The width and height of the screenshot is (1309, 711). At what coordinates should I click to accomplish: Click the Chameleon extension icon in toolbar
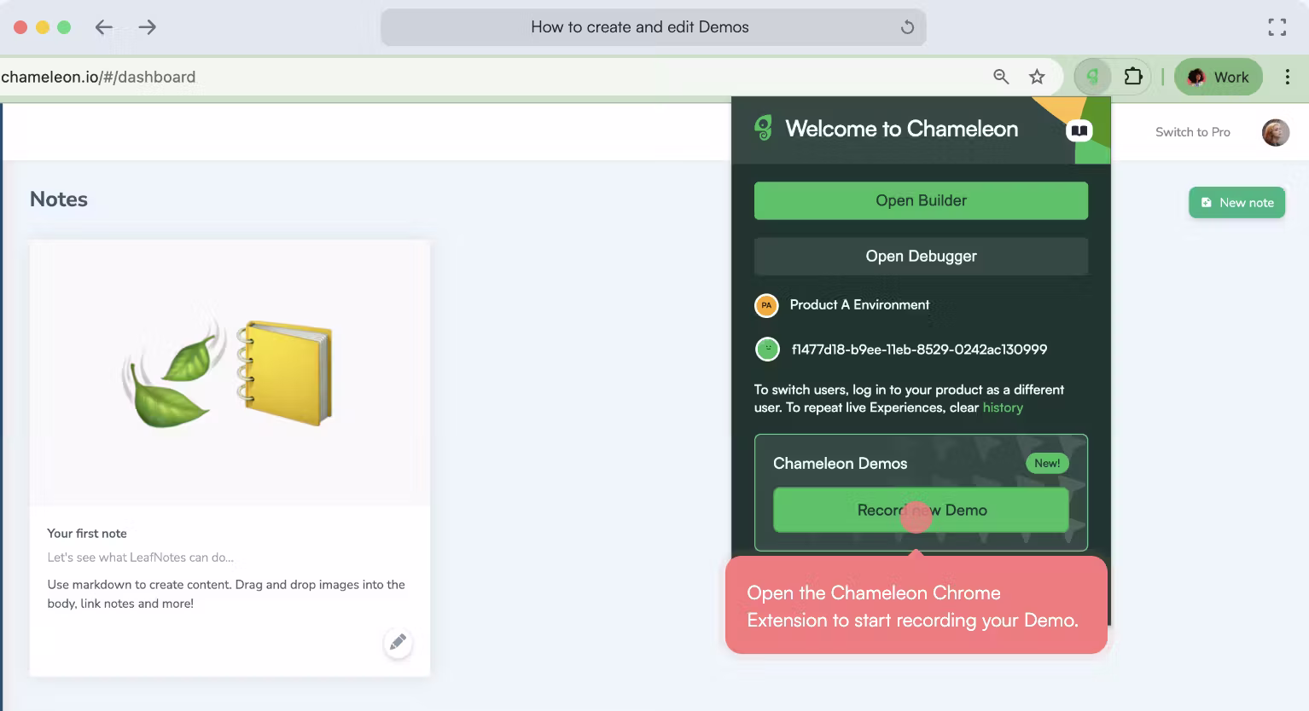pyautogui.click(x=1092, y=77)
